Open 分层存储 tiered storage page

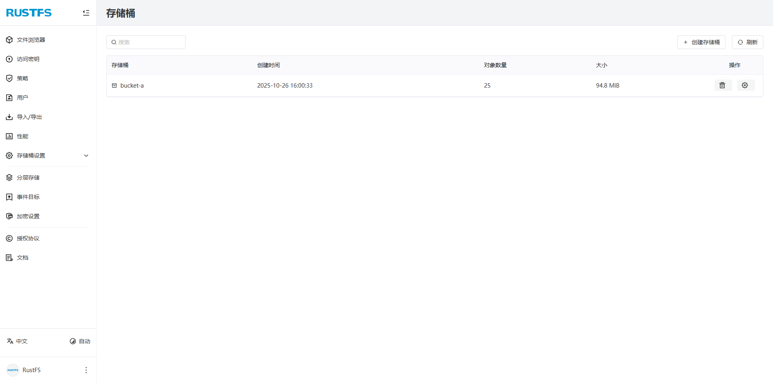coord(28,178)
